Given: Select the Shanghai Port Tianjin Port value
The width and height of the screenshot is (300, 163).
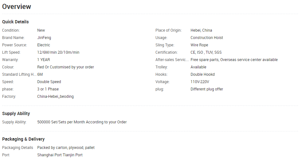Looking at the screenshot, I should [60, 155].
